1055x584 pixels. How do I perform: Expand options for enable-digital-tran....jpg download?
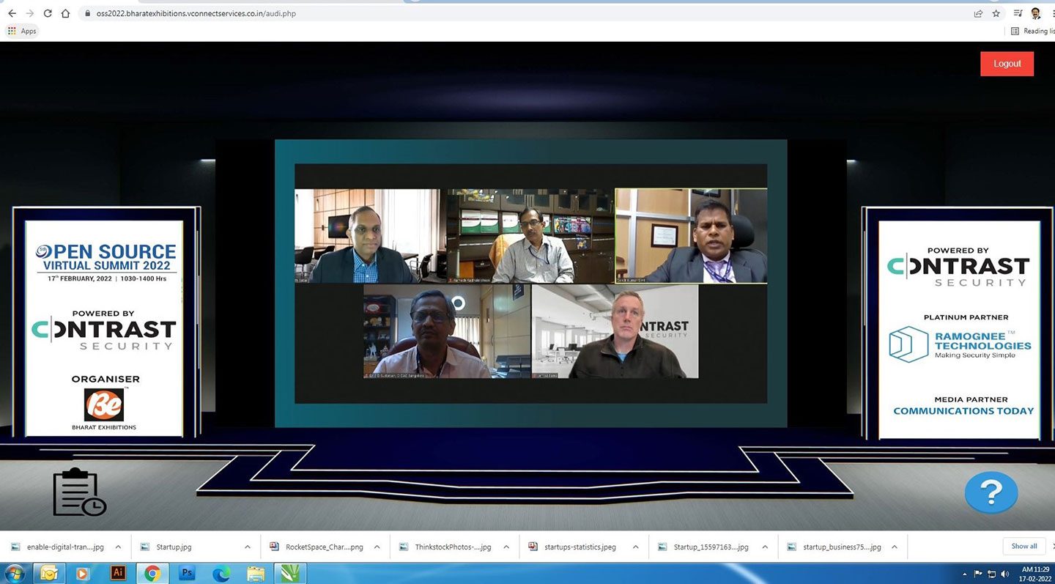118,547
